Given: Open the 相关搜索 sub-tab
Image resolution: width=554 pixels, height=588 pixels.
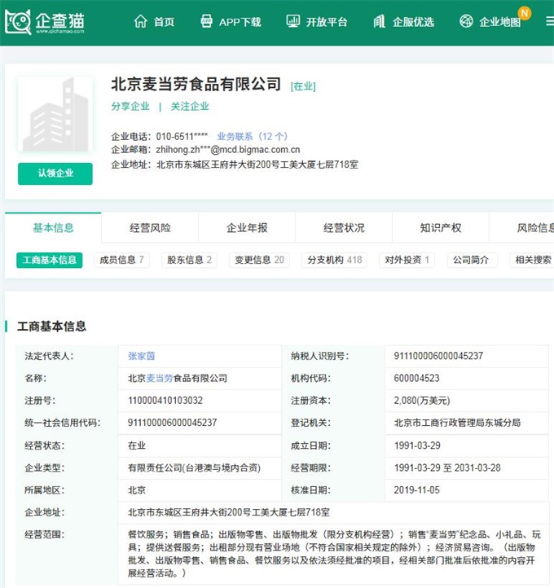Looking at the screenshot, I should 533,260.
